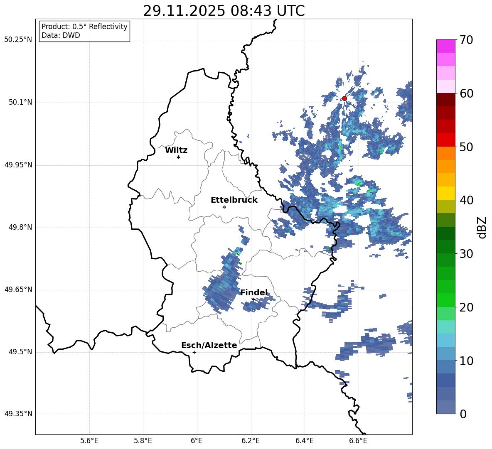This screenshot has height=449, width=492.
Task: Click the 30 tick label on colorbar
Action: 466,253
